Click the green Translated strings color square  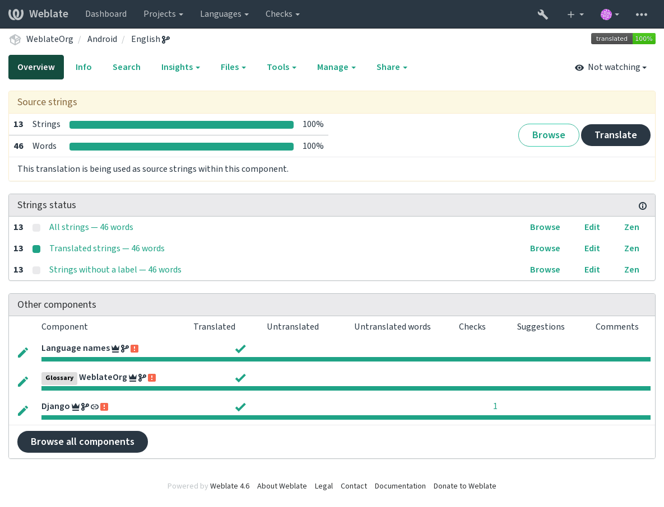tap(36, 249)
